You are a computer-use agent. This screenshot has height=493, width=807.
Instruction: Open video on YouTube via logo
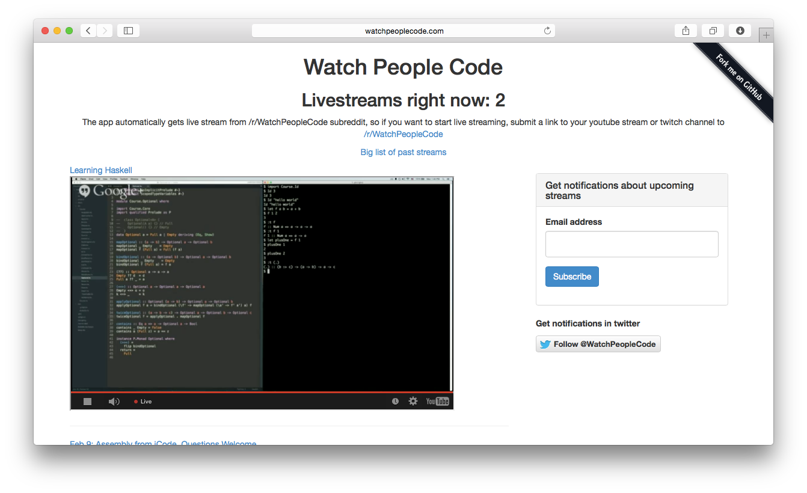point(437,401)
